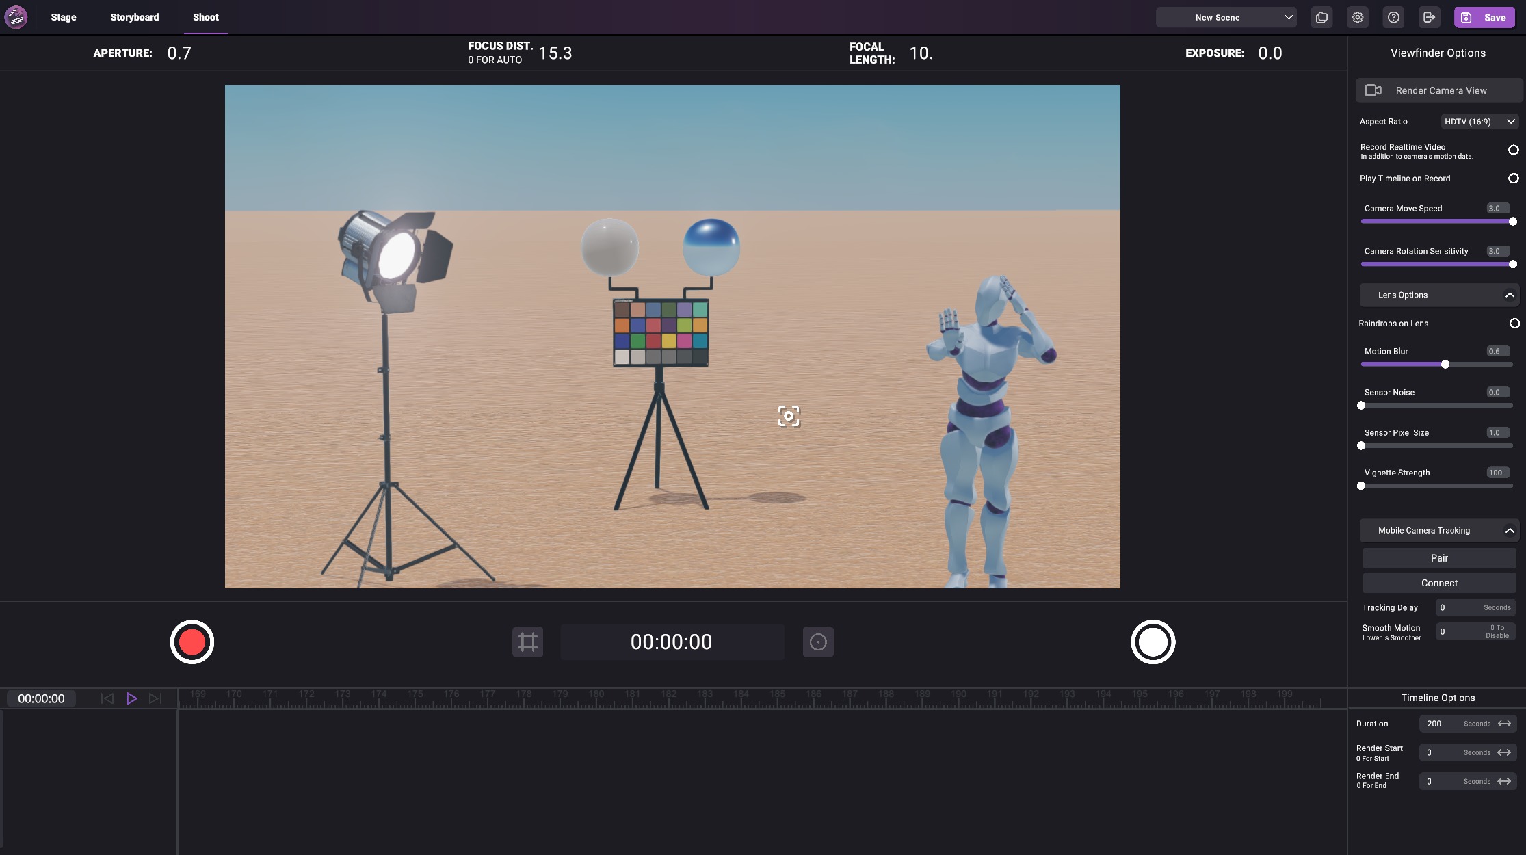Open the Stage tab

click(x=64, y=17)
